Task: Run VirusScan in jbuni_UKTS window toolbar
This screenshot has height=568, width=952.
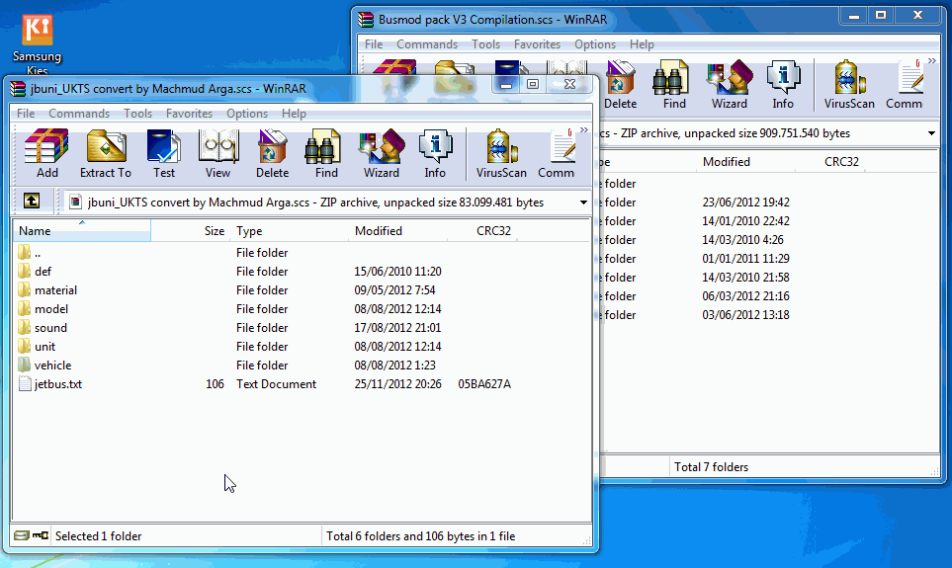Action: click(501, 153)
